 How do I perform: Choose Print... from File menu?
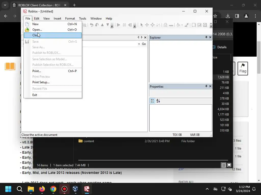(x=53, y=71)
